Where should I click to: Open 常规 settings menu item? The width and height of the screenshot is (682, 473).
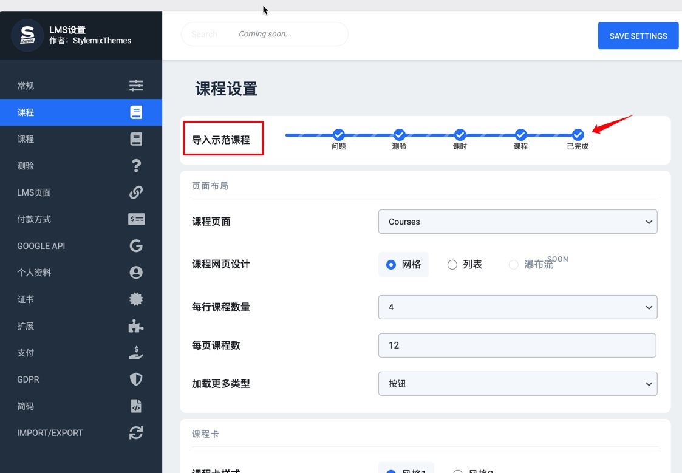point(81,86)
